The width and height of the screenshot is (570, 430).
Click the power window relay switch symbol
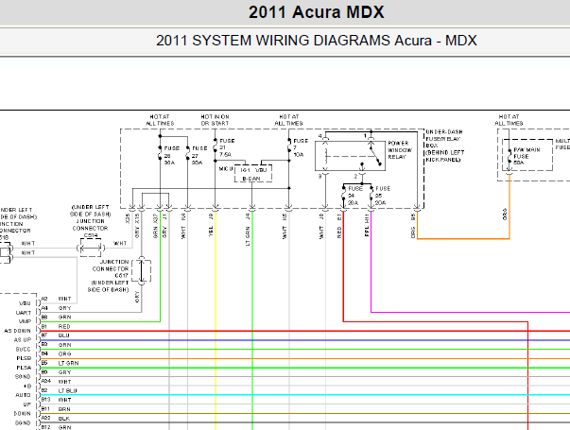coord(350,156)
